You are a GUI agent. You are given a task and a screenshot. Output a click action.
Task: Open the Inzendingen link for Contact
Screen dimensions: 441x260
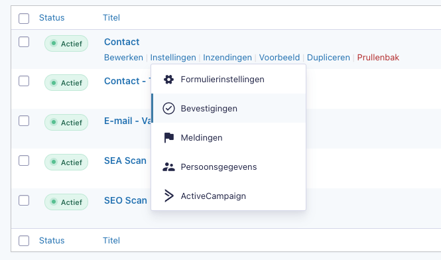point(227,58)
